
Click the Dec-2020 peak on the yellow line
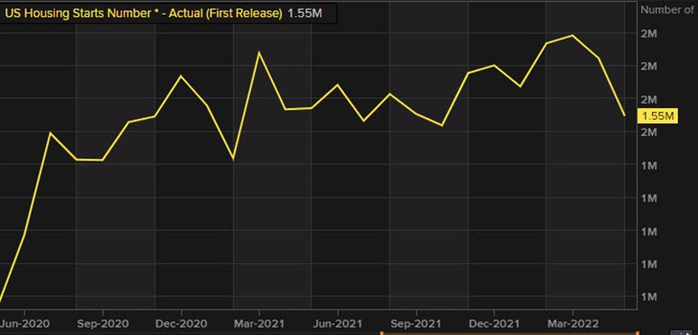pyautogui.click(x=181, y=76)
